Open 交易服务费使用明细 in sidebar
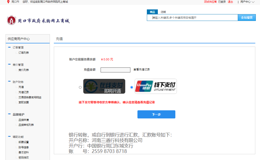The width and height of the screenshot is (260, 160). (x=30, y=98)
